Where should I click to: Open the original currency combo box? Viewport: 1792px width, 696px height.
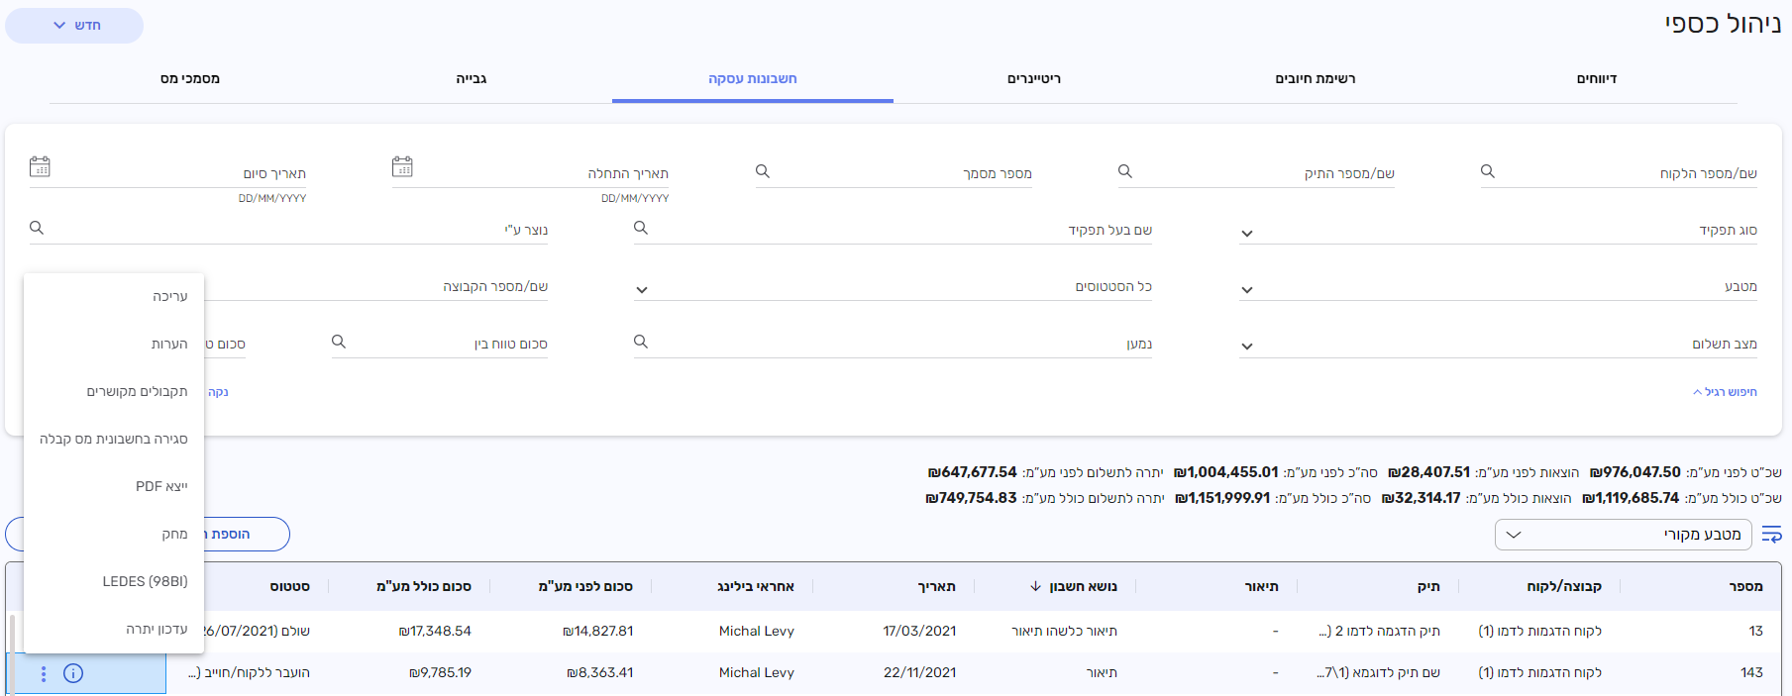(1623, 535)
